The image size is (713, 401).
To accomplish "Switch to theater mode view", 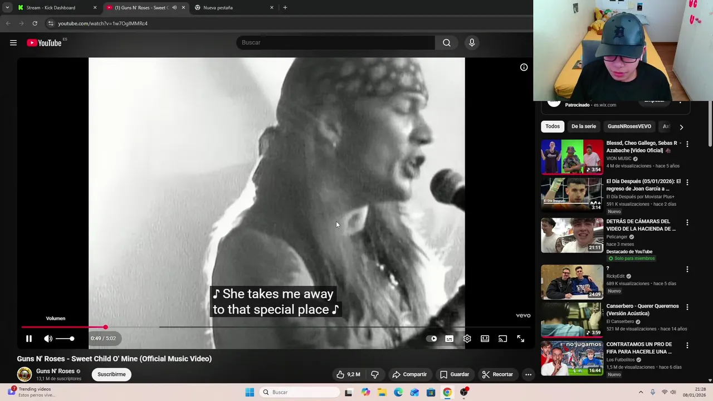I will 485,339.
